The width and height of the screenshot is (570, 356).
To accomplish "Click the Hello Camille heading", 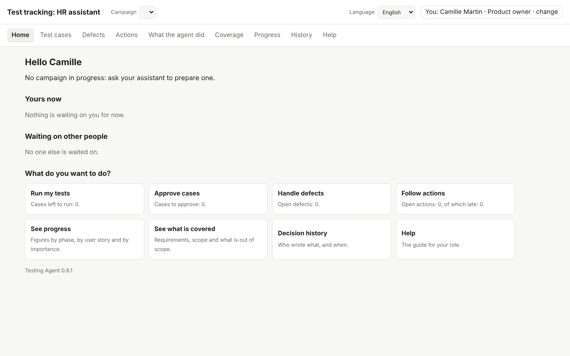I will pos(53,62).
